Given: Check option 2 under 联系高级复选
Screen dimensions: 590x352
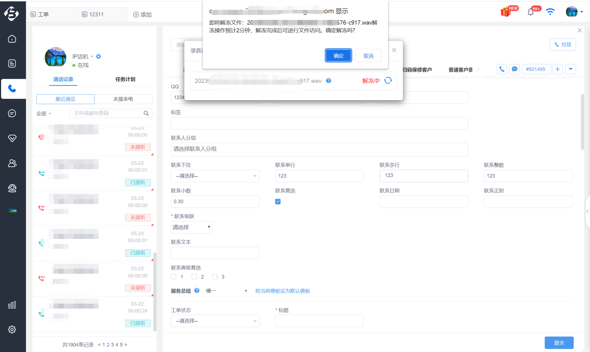Looking at the screenshot, I should pos(194,277).
